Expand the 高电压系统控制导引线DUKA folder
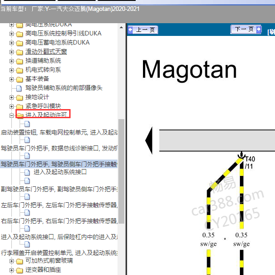Screen dimensions: 275x275 tap(11, 34)
